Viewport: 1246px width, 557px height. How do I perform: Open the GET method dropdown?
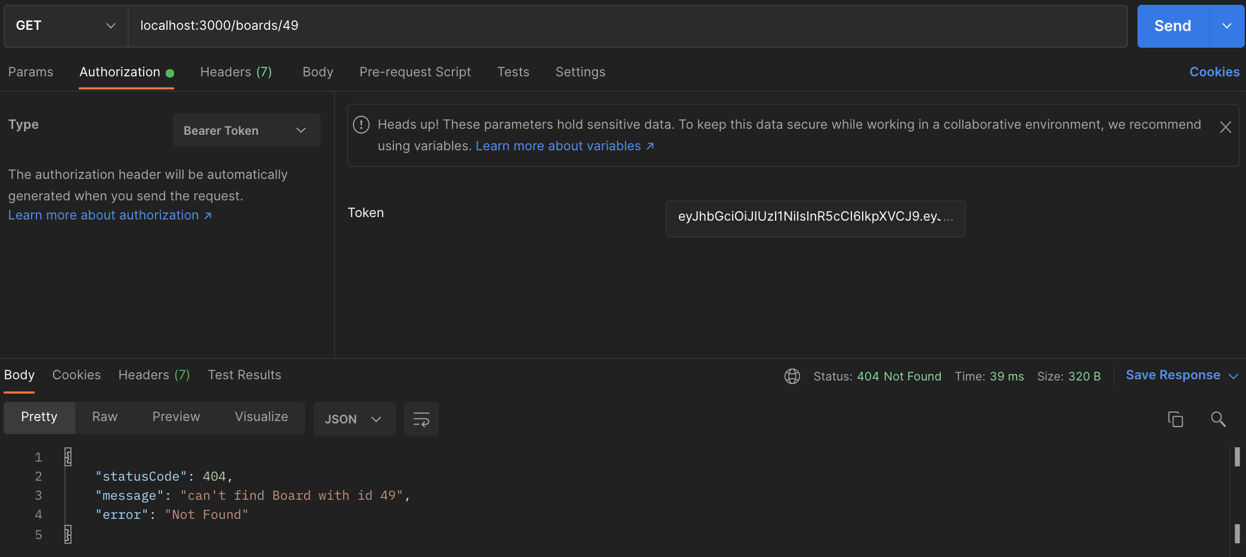pos(66,26)
